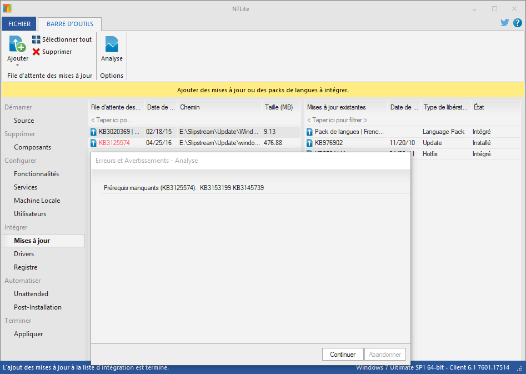Image resolution: width=526 pixels, height=374 pixels.
Task: Click Sélectionner tout in toolbar
Action: [62, 39]
